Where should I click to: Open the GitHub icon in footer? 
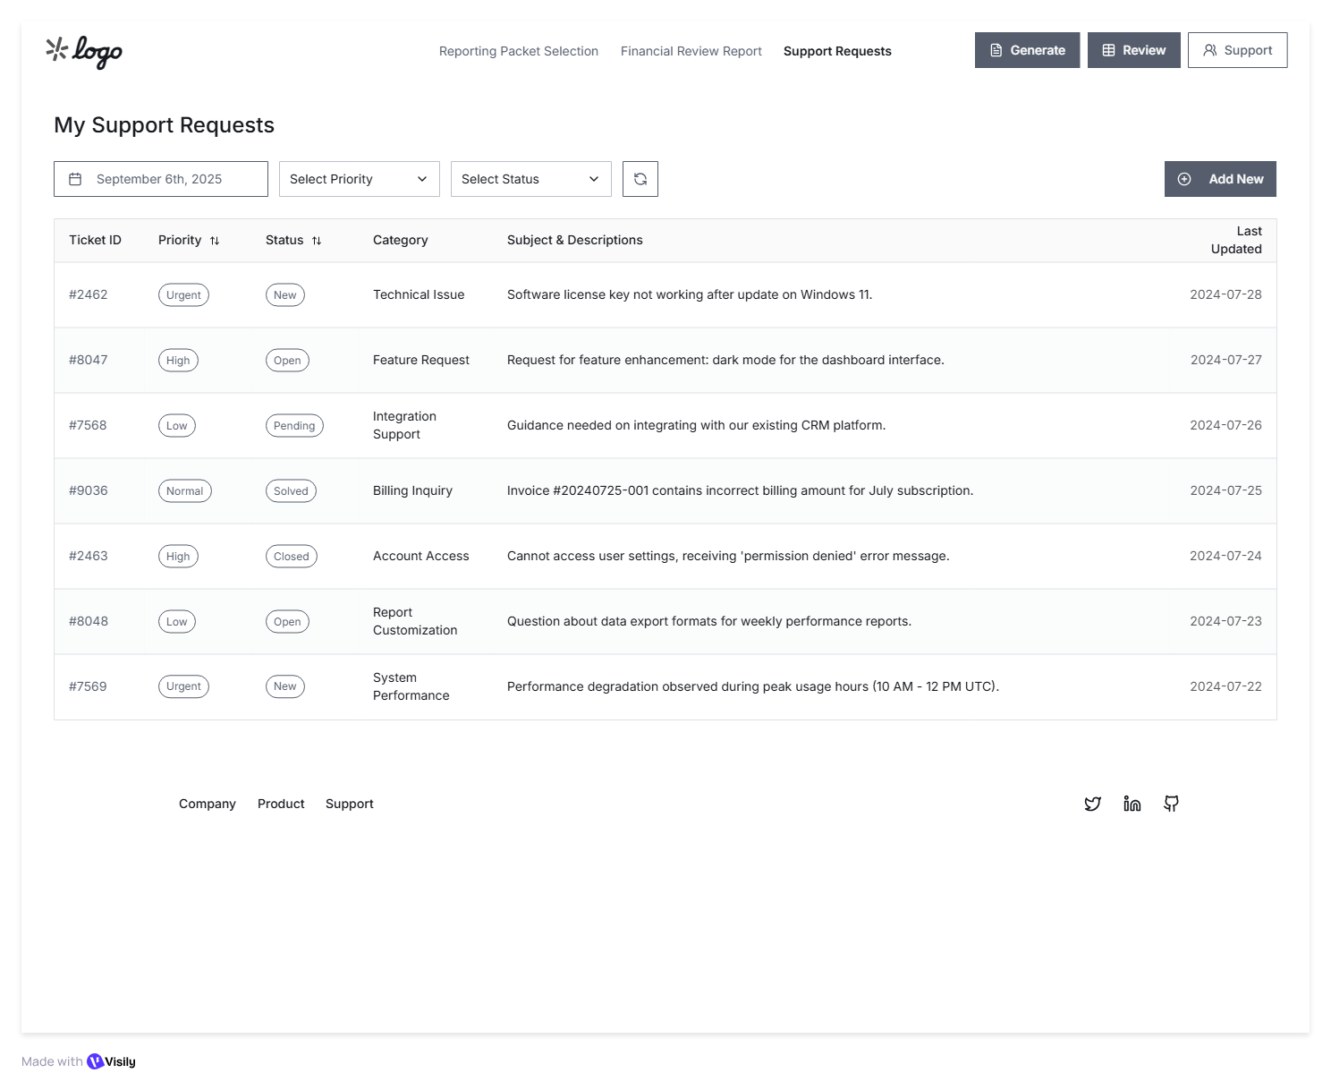pyautogui.click(x=1171, y=804)
